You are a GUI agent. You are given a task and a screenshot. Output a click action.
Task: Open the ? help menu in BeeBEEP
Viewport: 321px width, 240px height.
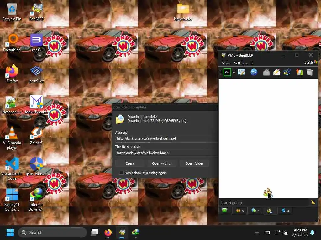[252, 63]
